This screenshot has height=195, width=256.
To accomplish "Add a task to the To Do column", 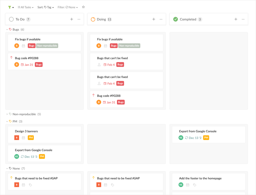I will click(72, 19).
